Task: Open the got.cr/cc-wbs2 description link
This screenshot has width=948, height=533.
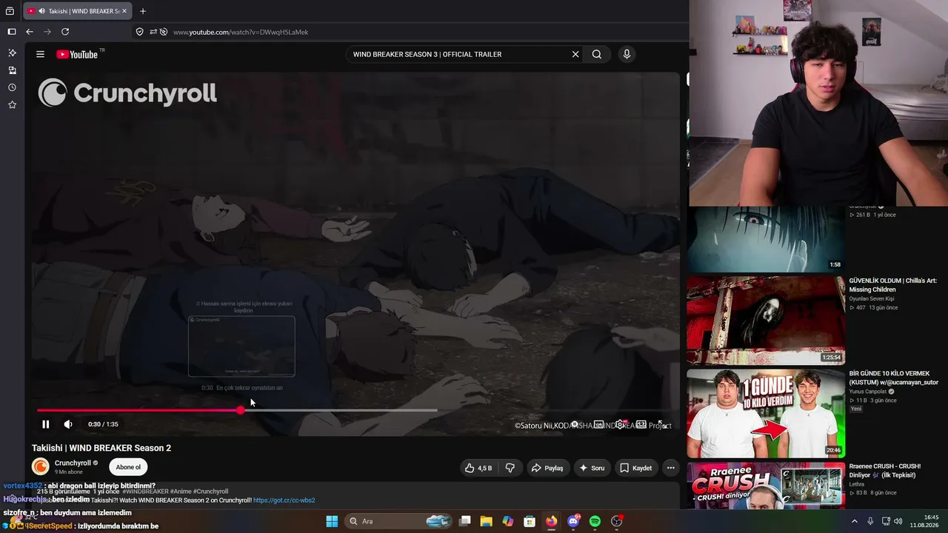Action: [284, 500]
